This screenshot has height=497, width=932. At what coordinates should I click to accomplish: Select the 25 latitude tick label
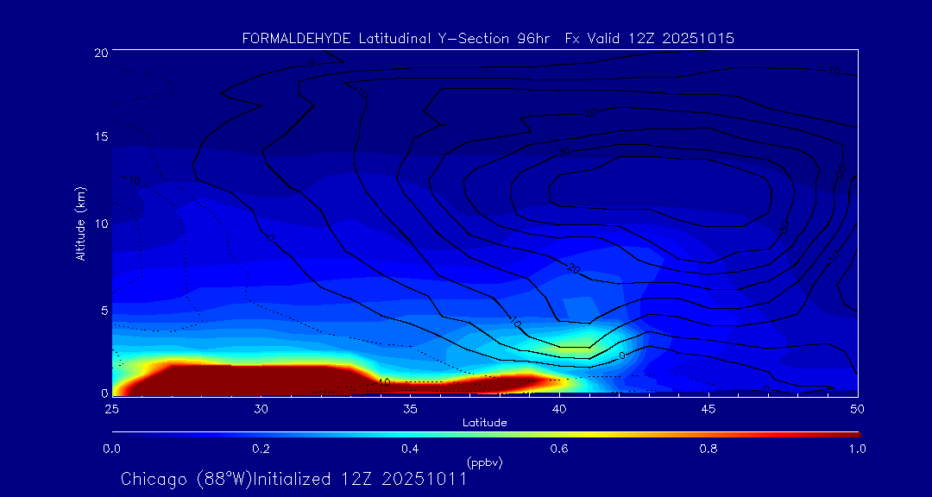(x=111, y=408)
